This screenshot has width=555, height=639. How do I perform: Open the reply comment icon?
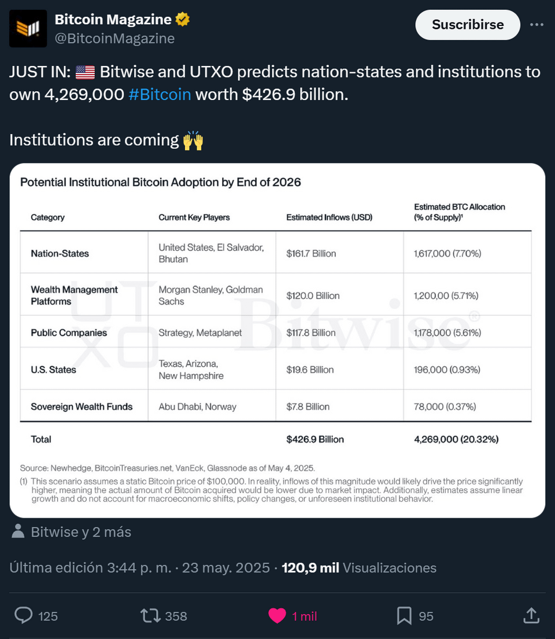point(23,615)
